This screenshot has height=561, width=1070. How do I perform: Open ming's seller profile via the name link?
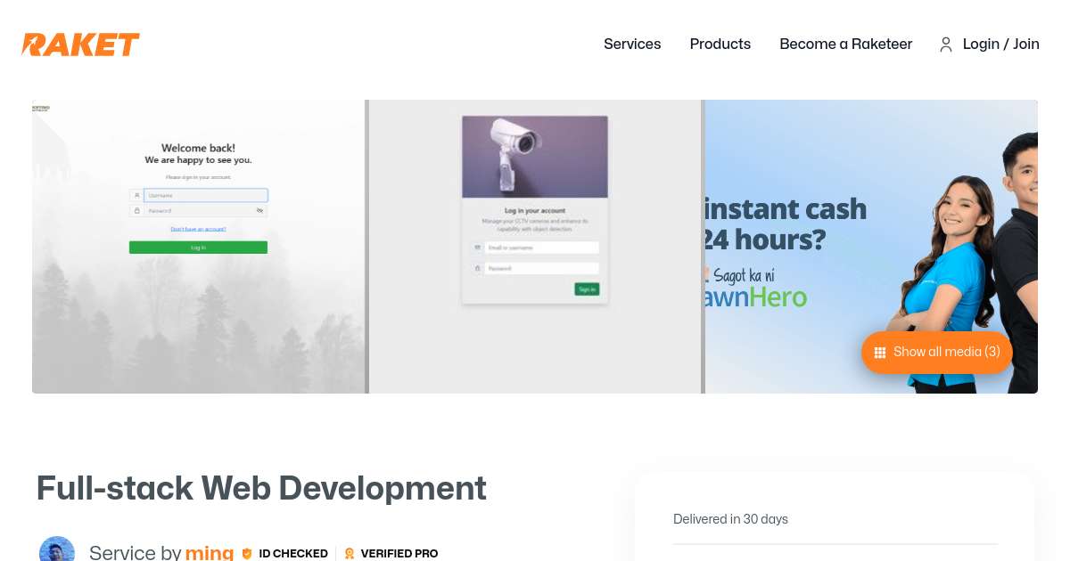pos(210,552)
